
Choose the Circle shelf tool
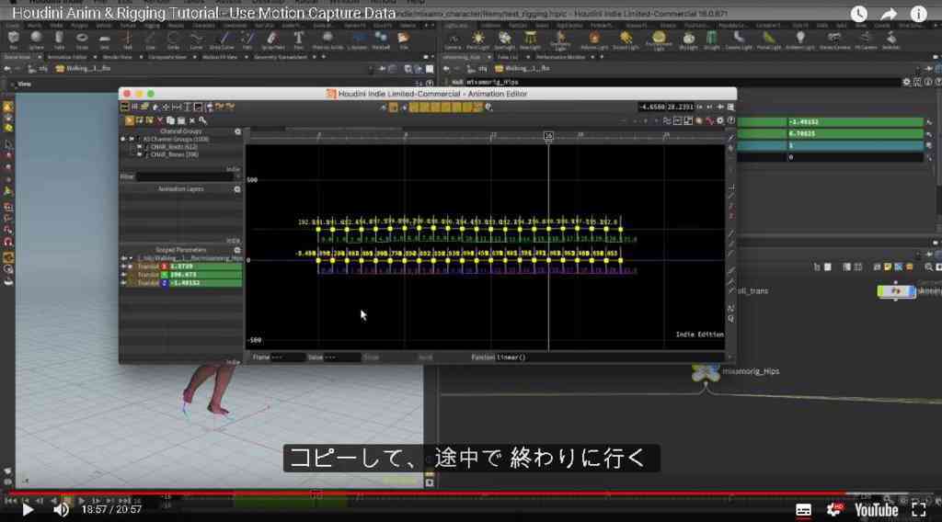[x=173, y=40]
